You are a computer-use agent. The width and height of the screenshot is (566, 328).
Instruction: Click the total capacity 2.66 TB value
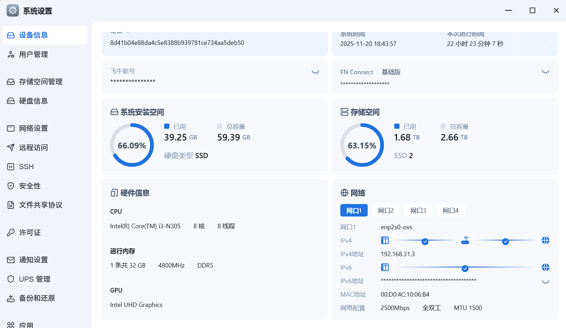[454, 137]
